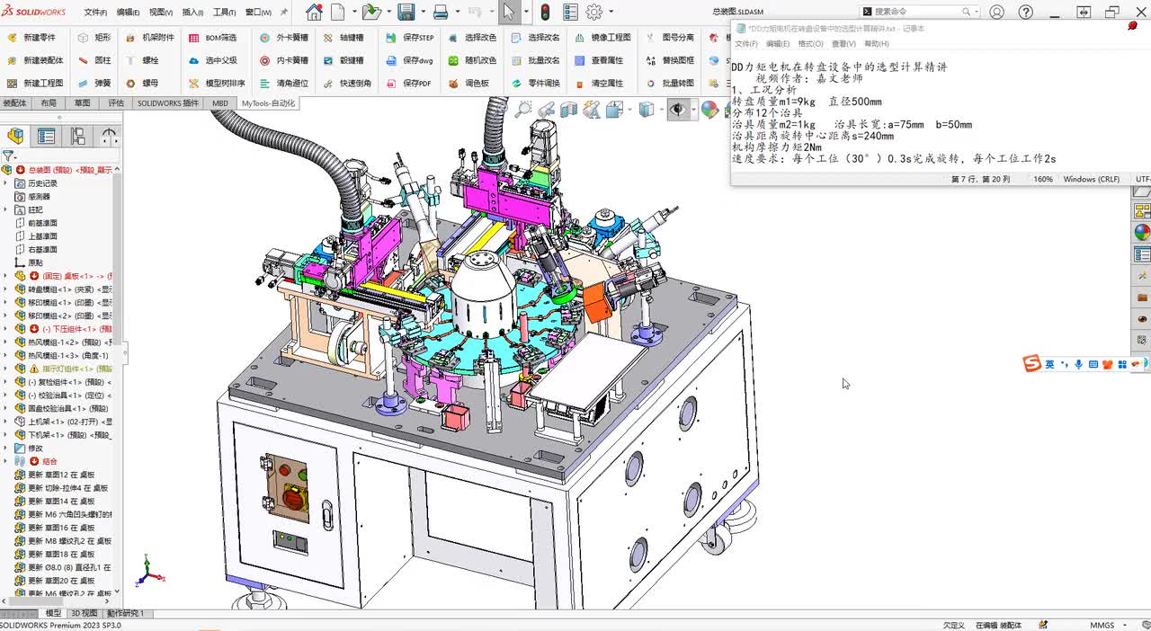1151x631 pixels.
Task: Expand the 历史记录 tree item
Action: (6, 183)
